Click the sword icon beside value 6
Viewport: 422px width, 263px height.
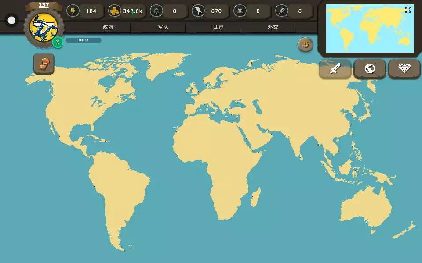coord(281,11)
